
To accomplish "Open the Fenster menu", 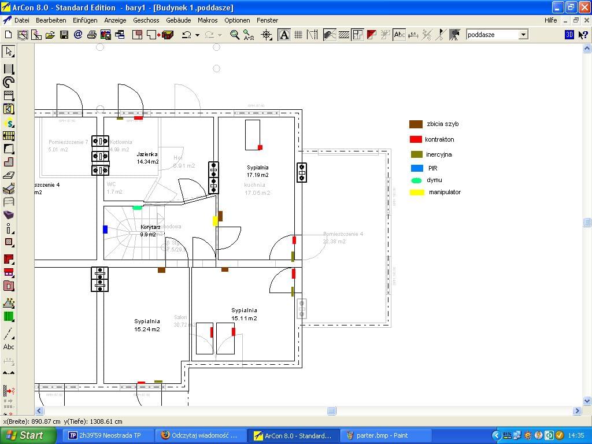I will pos(267,20).
